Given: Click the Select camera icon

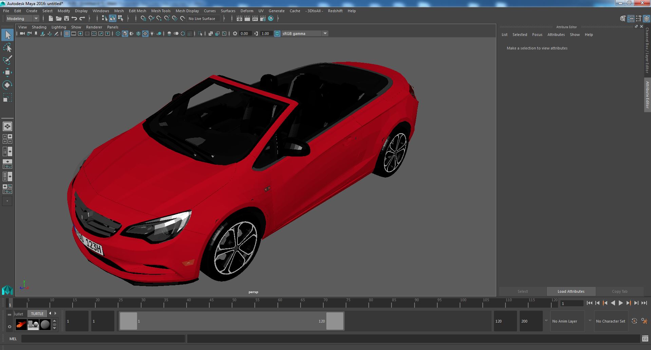Looking at the screenshot, I should click(x=22, y=34).
